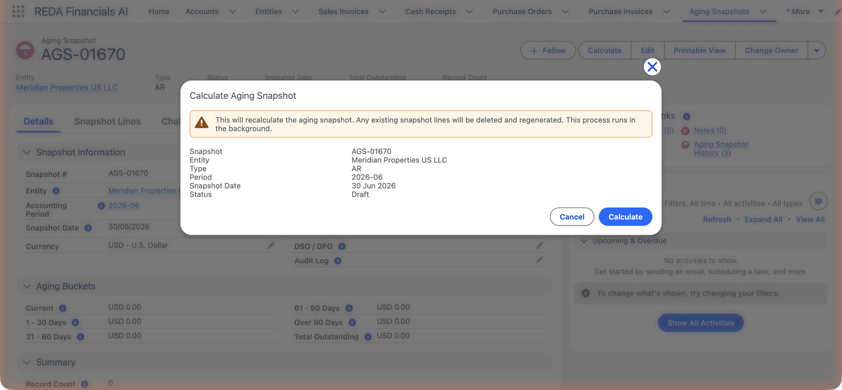This screenshot has width=842, height=390.
Task: Open Meridian Properties US LLC entity link
Action: click(67, 88)
